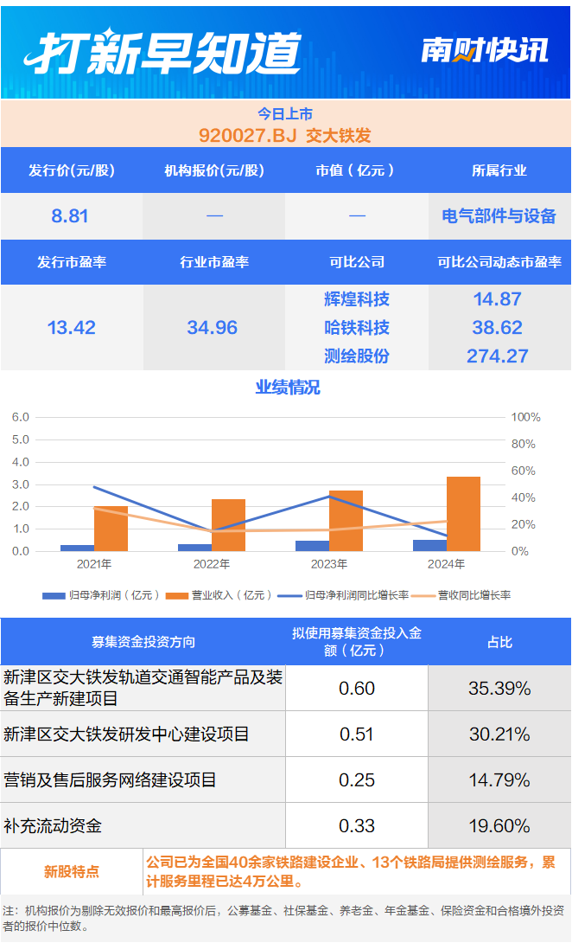Select dynamic P/E value 14.87

[x=498, y=298]
